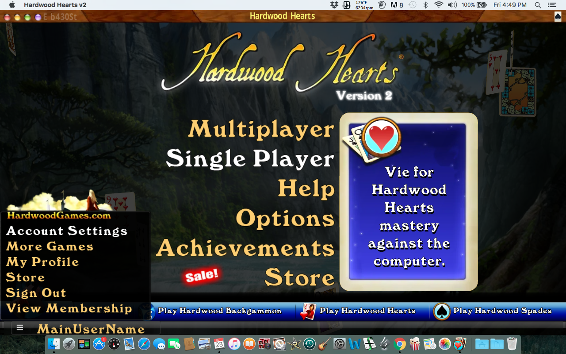This screenshot has width=566, height=354.
Task: Open Photos in the Dock
Action: 444,344
